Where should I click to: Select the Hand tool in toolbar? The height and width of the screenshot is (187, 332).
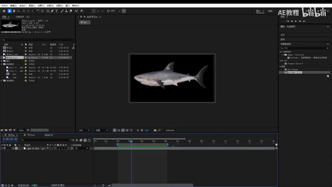[x=14, y=11]
